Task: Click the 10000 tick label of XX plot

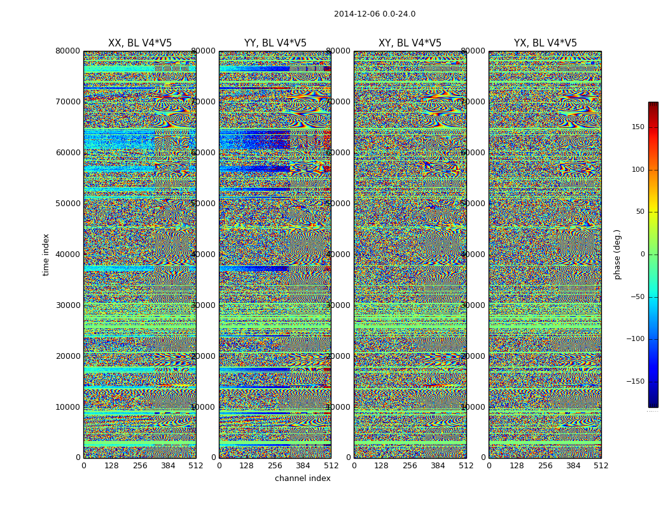Action: 68,407
